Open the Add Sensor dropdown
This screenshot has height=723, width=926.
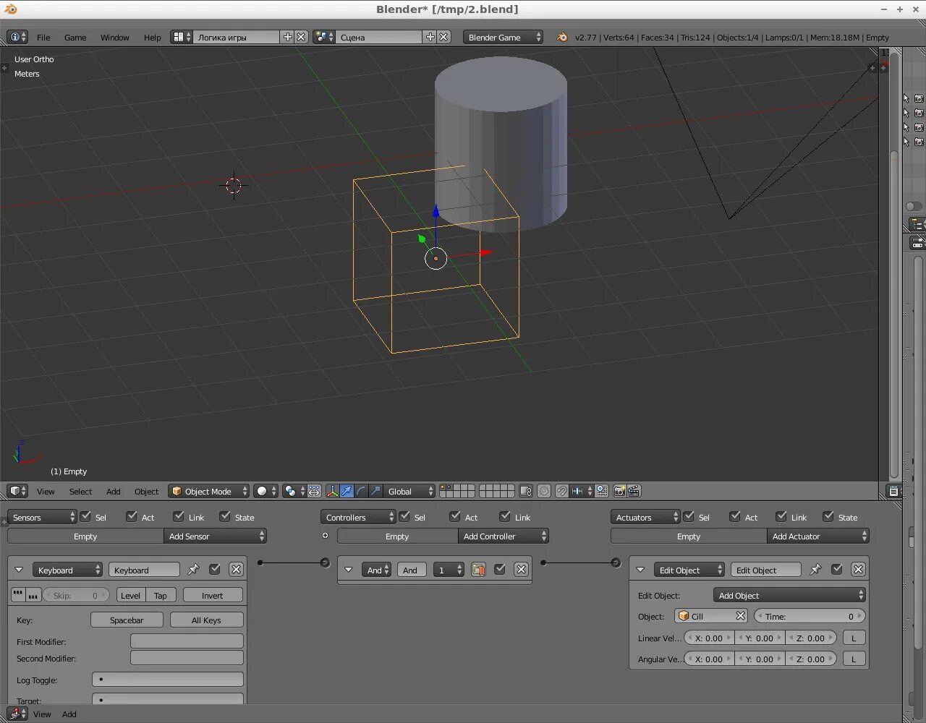point(216,536)
